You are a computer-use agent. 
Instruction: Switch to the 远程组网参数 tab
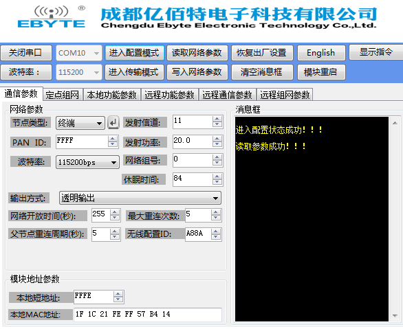285,95
